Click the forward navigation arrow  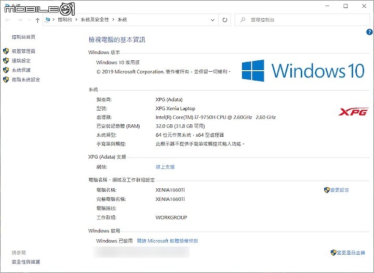click(x=20, y=20)
